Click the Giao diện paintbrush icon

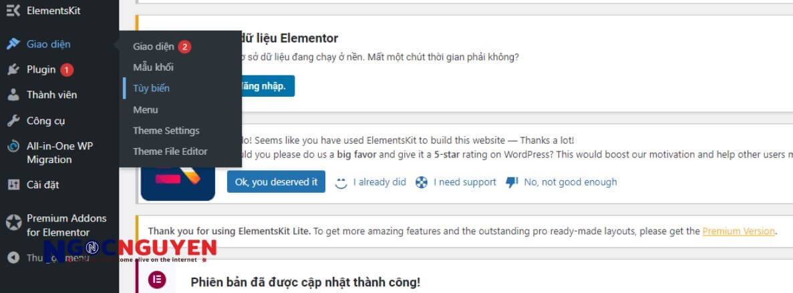pos(13,44)
